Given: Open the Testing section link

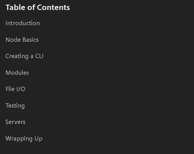Looking at the screenshot, I should [x=15, y=106].
